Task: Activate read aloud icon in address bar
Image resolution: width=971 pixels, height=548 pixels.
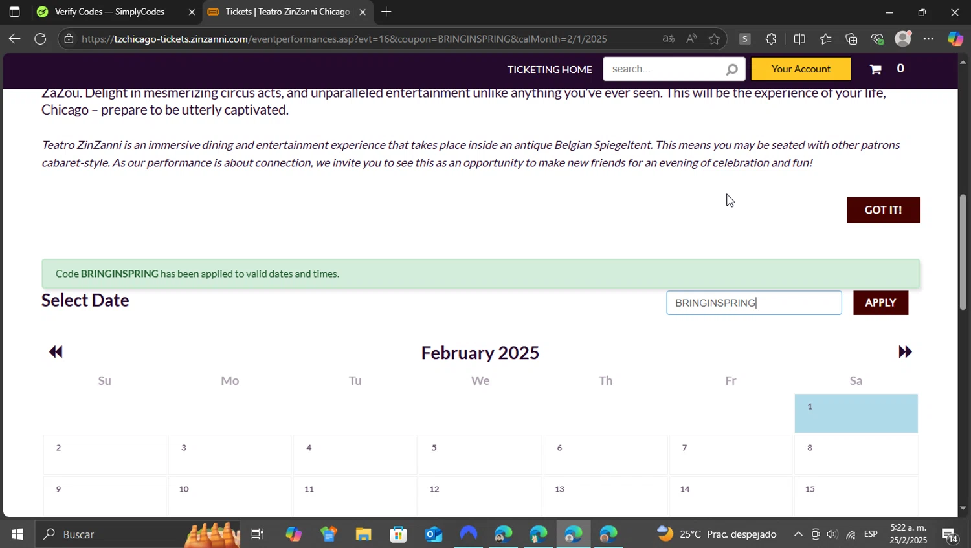Action: pyautogui.click(x=691, y=39)
